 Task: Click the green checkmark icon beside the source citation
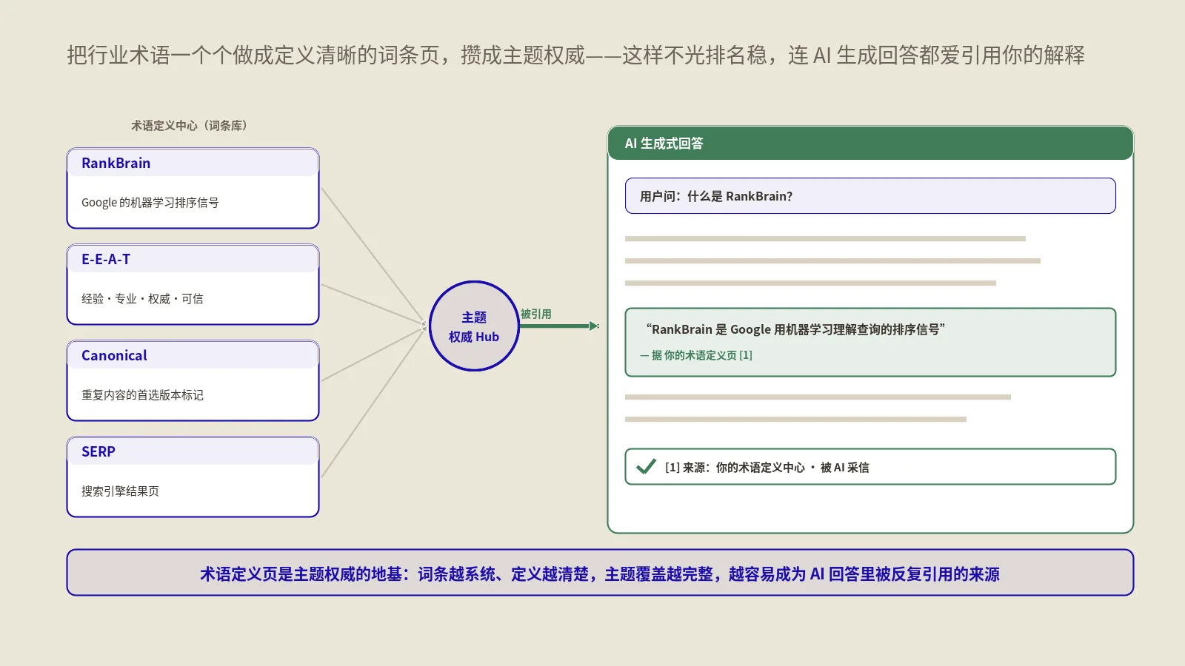646,466
